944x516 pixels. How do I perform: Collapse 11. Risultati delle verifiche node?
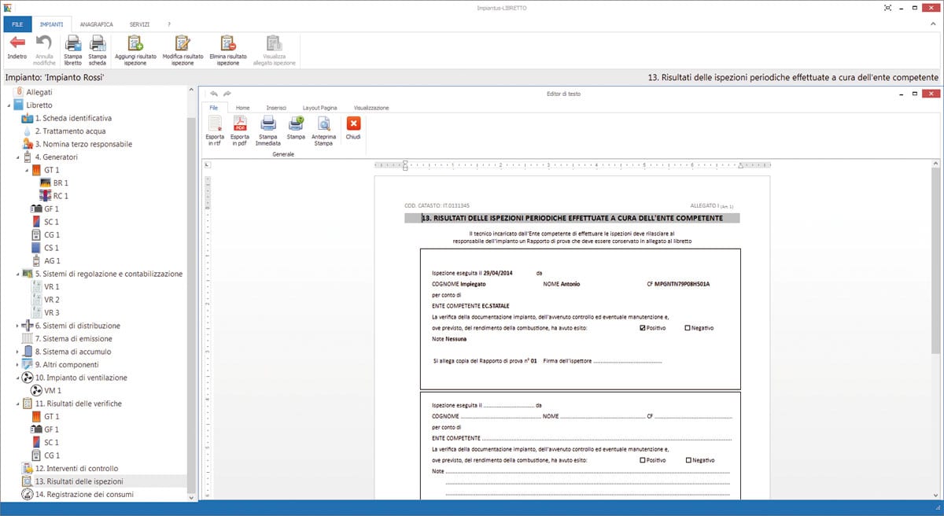point(17,404)
